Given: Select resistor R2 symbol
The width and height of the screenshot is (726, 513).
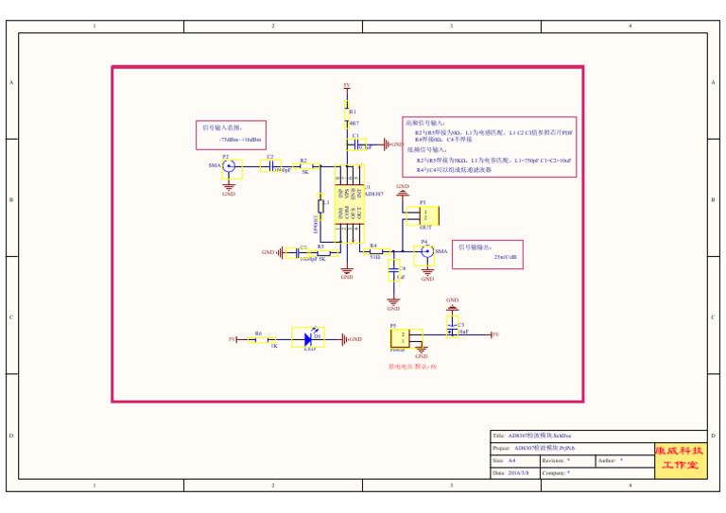Looking at the screenshot, I should point(306,165).
